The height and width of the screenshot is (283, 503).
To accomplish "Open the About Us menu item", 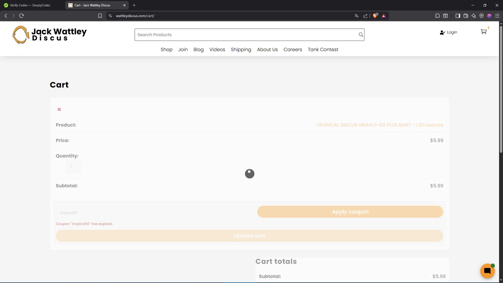I will tap(267, 49).
